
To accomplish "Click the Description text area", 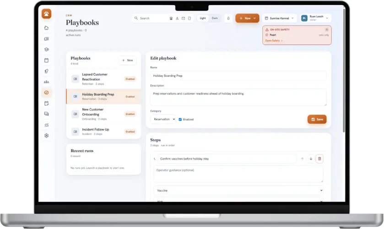I will (238, 98).
